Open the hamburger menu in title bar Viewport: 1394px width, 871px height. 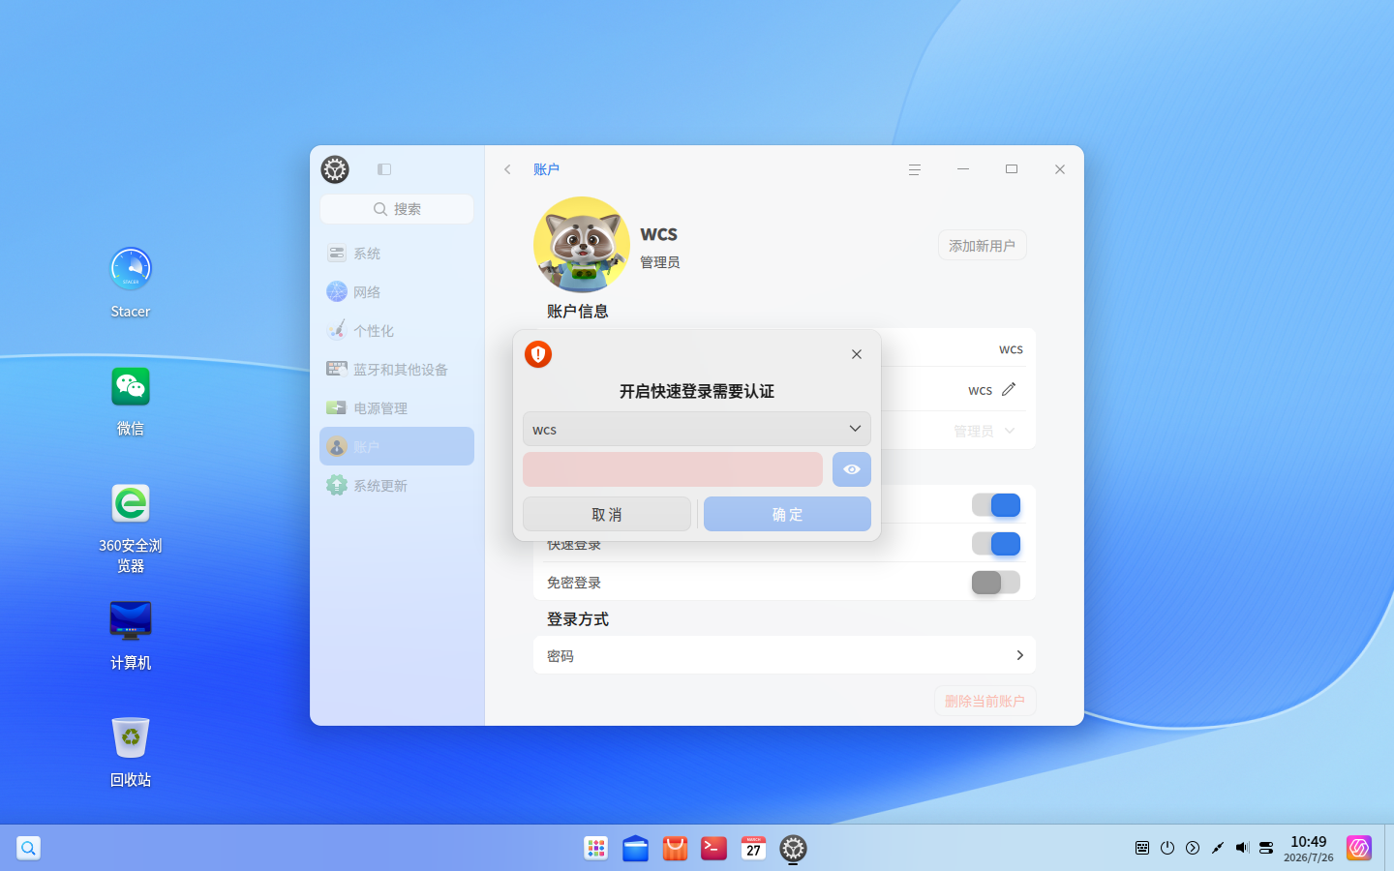(x=915, y=169)
